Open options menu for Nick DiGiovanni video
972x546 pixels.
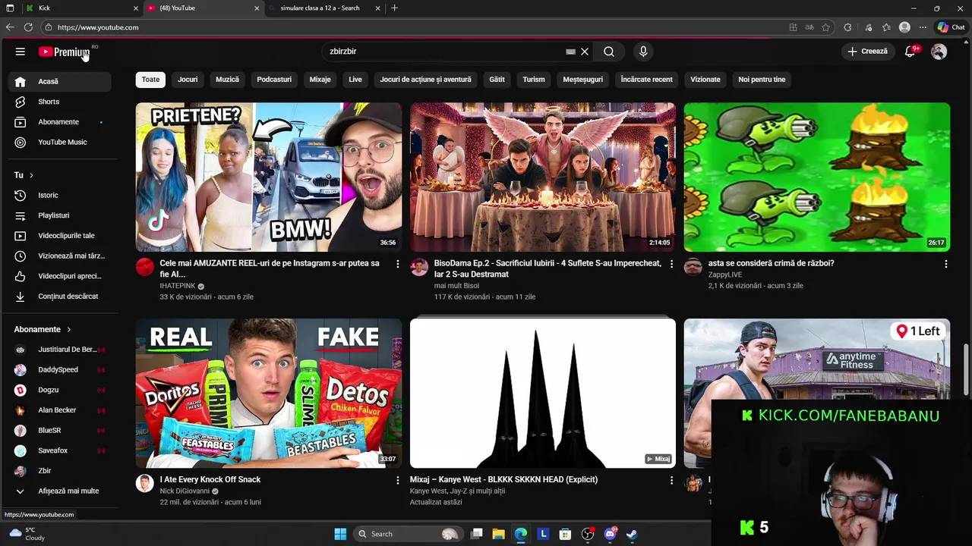[397, 480]
